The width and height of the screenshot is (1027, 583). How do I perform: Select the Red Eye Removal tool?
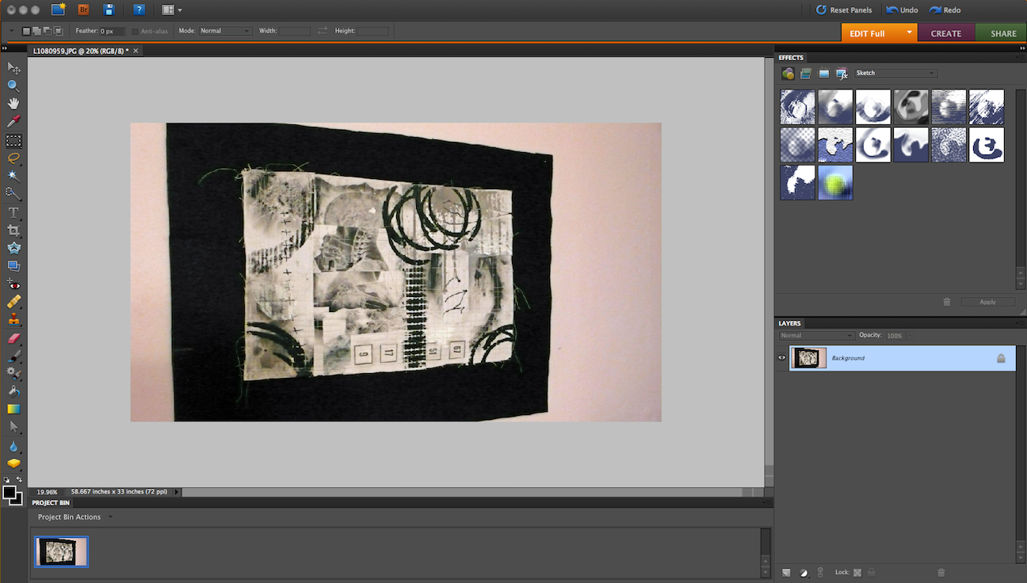pyautogui.click(x=13, y=284)
